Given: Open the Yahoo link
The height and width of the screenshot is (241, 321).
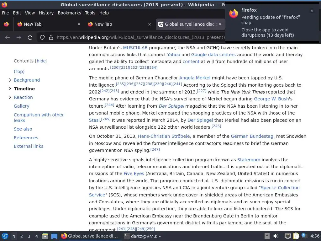Looking at the screenshot, I should (174, 55).
